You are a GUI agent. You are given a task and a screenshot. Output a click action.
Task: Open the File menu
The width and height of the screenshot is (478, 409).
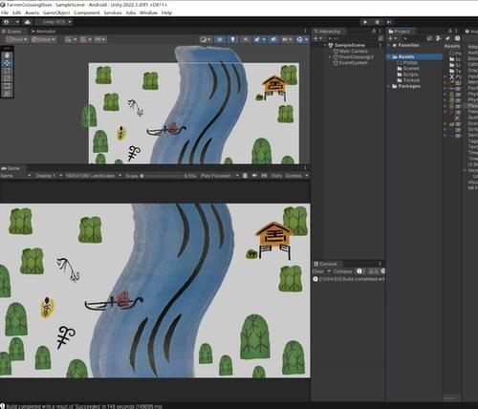pos(5,12)
